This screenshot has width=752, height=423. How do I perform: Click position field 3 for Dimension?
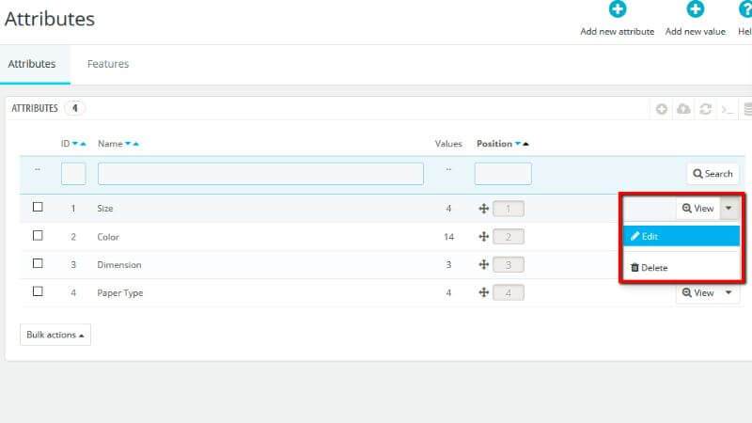pos(509,265)
